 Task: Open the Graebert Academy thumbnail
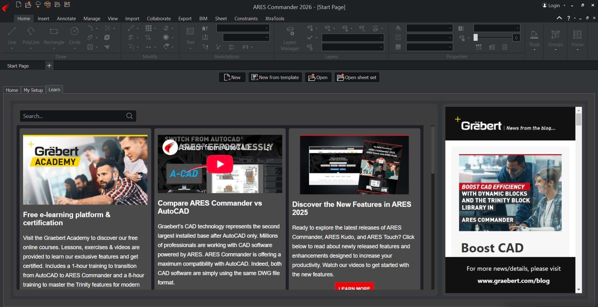(85, 170)
